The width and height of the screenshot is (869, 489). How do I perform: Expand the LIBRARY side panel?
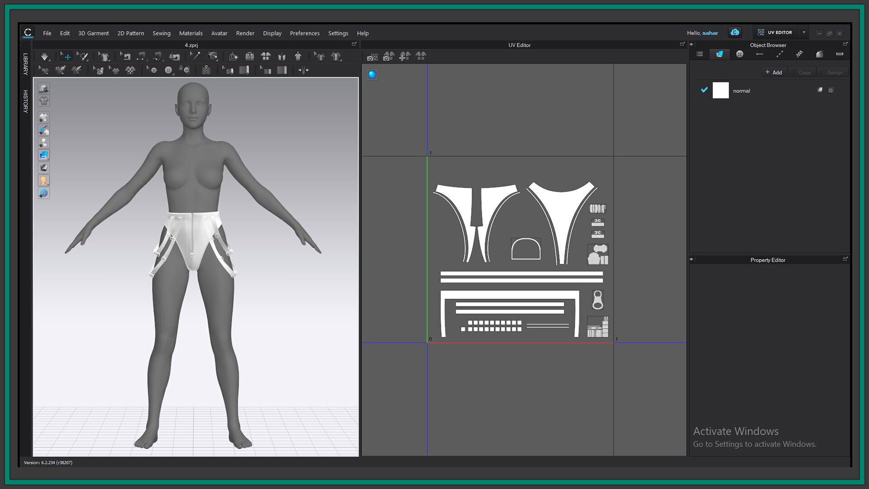(25, 64)
